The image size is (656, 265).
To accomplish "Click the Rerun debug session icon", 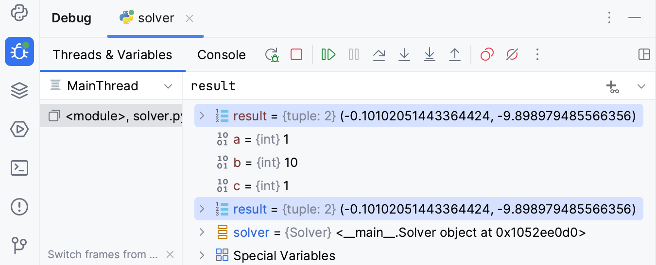I will (272, 54).
